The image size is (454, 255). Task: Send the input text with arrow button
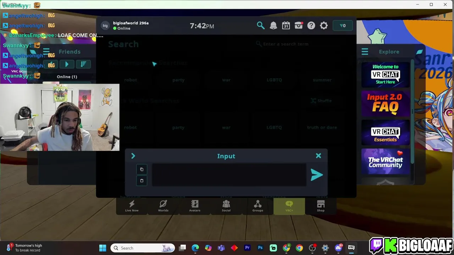[316, 175]
